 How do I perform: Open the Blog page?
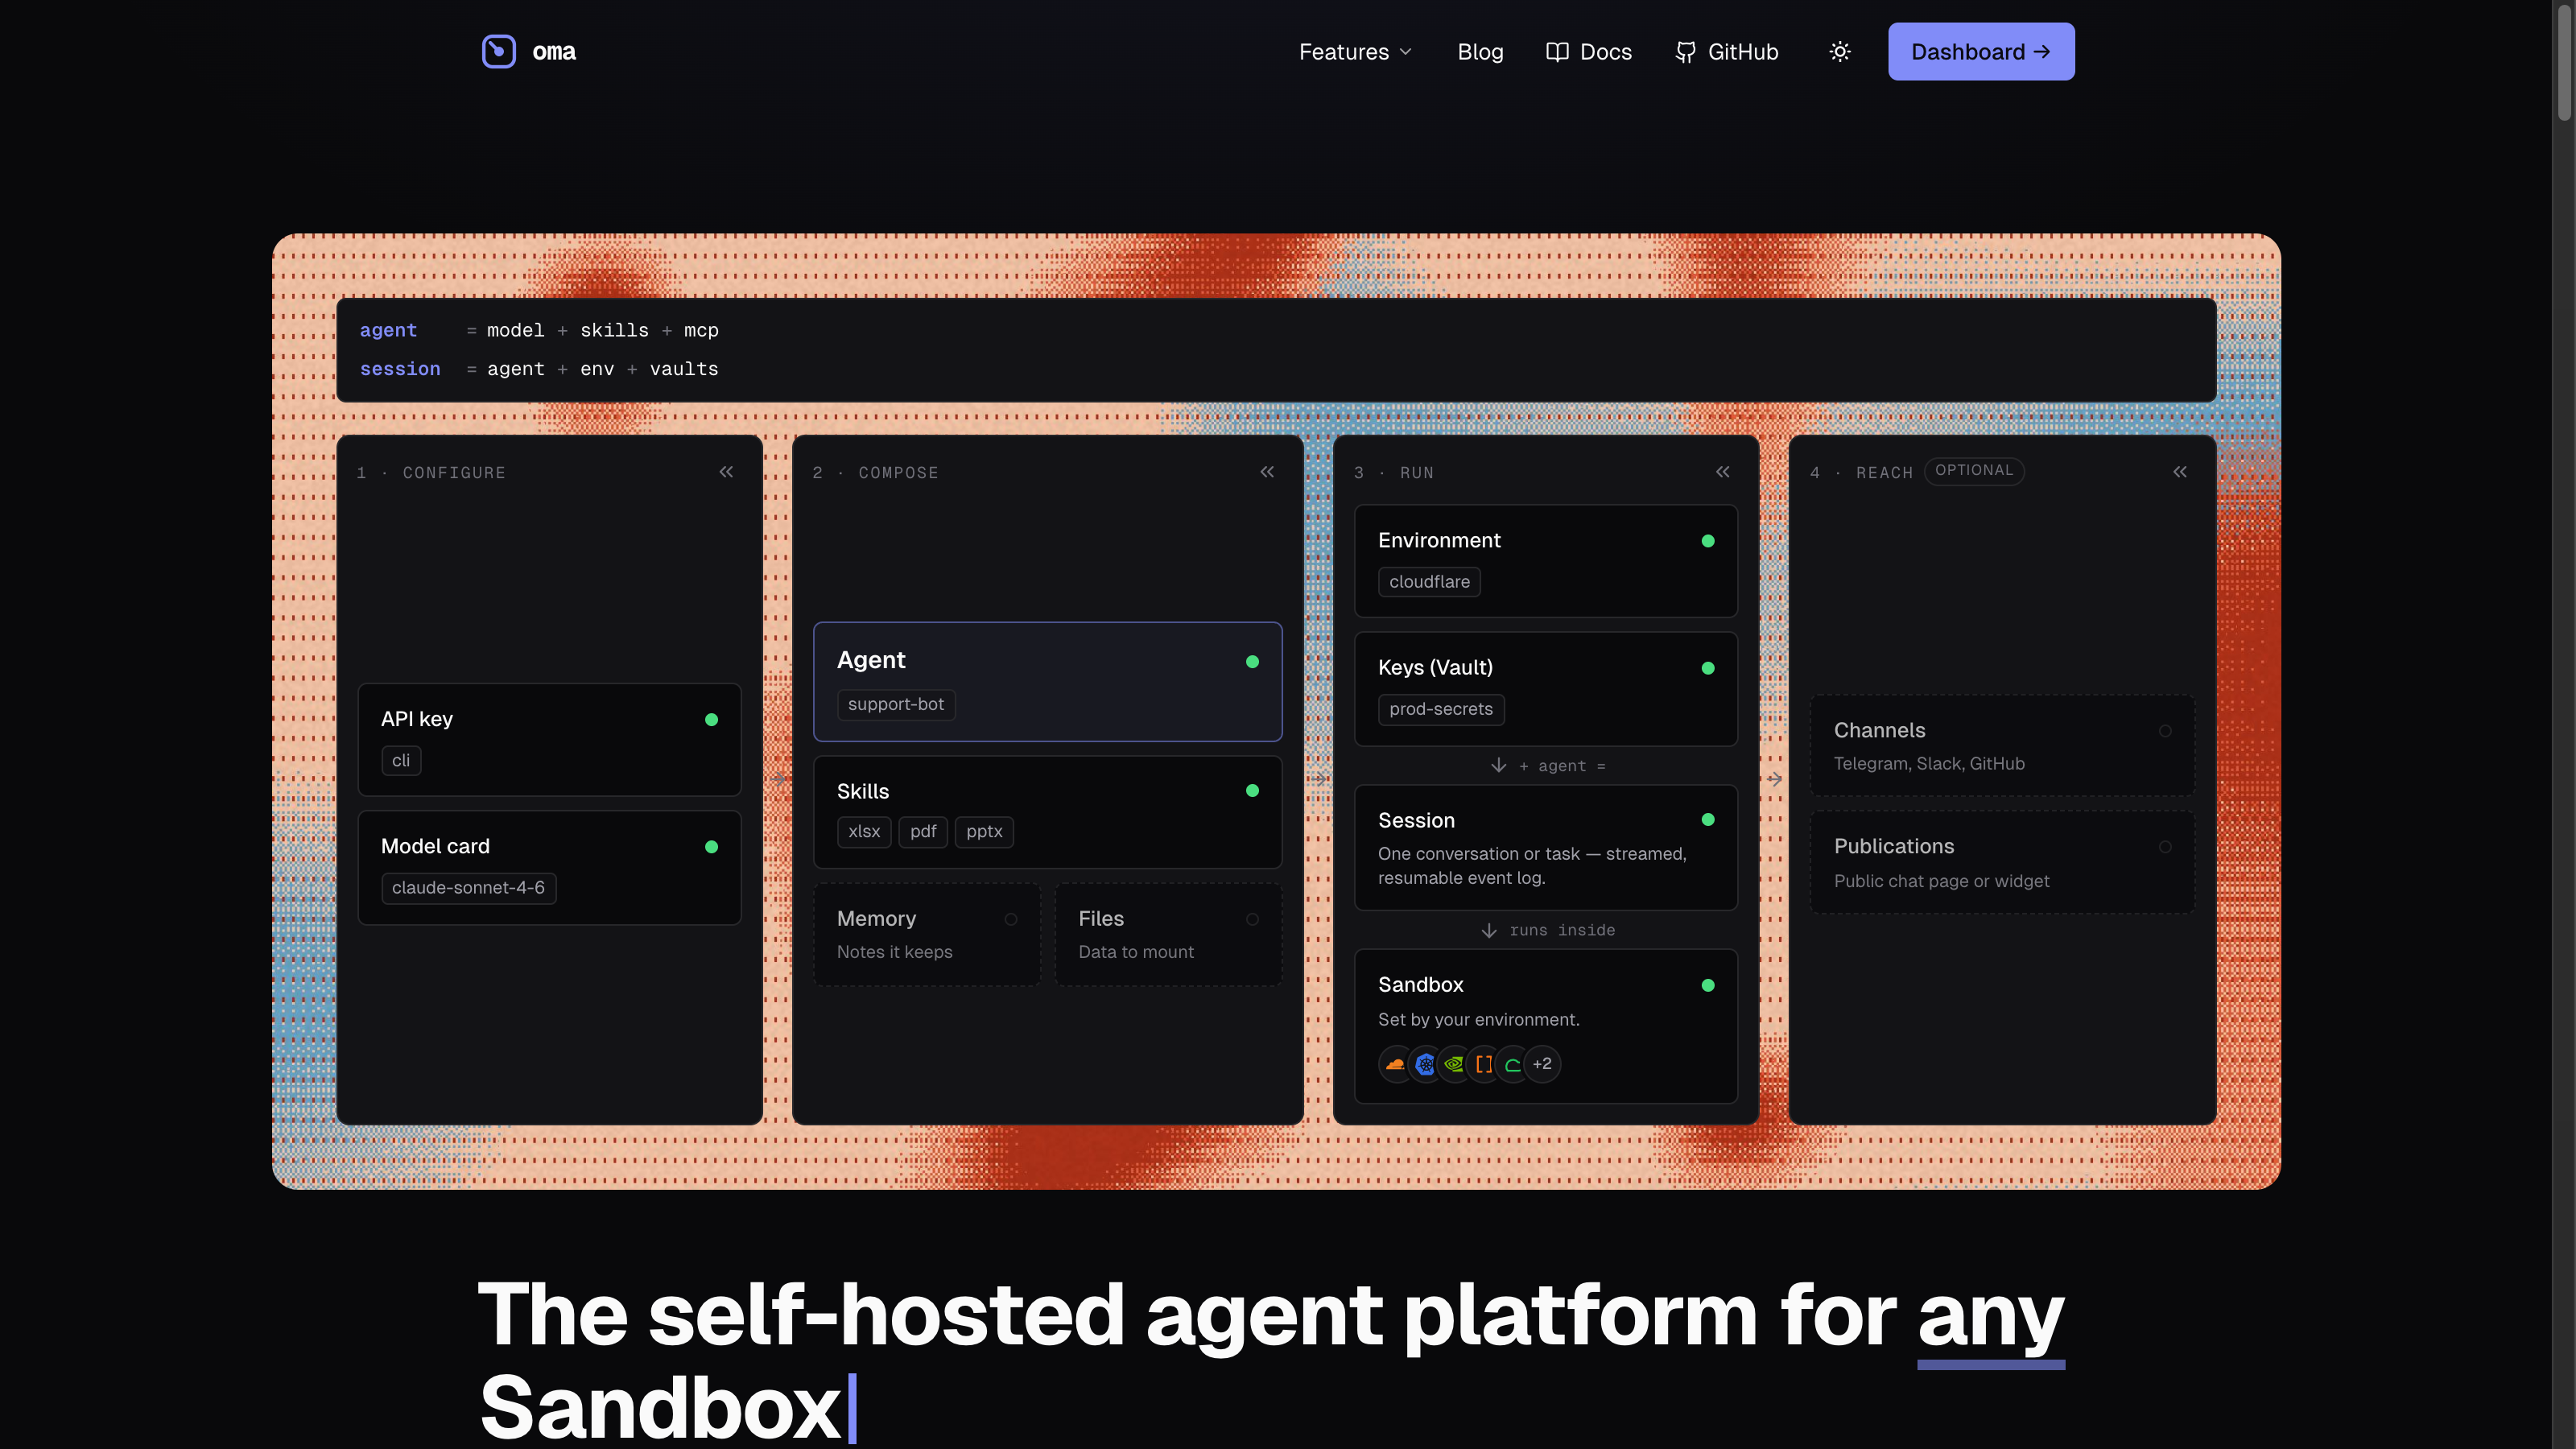[1480, 52]
